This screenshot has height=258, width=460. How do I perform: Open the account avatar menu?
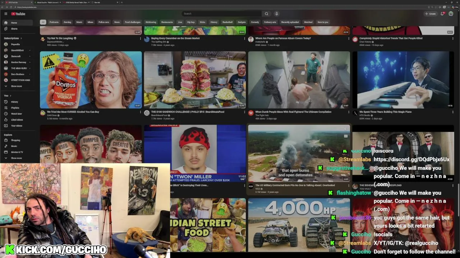point(451,14)
